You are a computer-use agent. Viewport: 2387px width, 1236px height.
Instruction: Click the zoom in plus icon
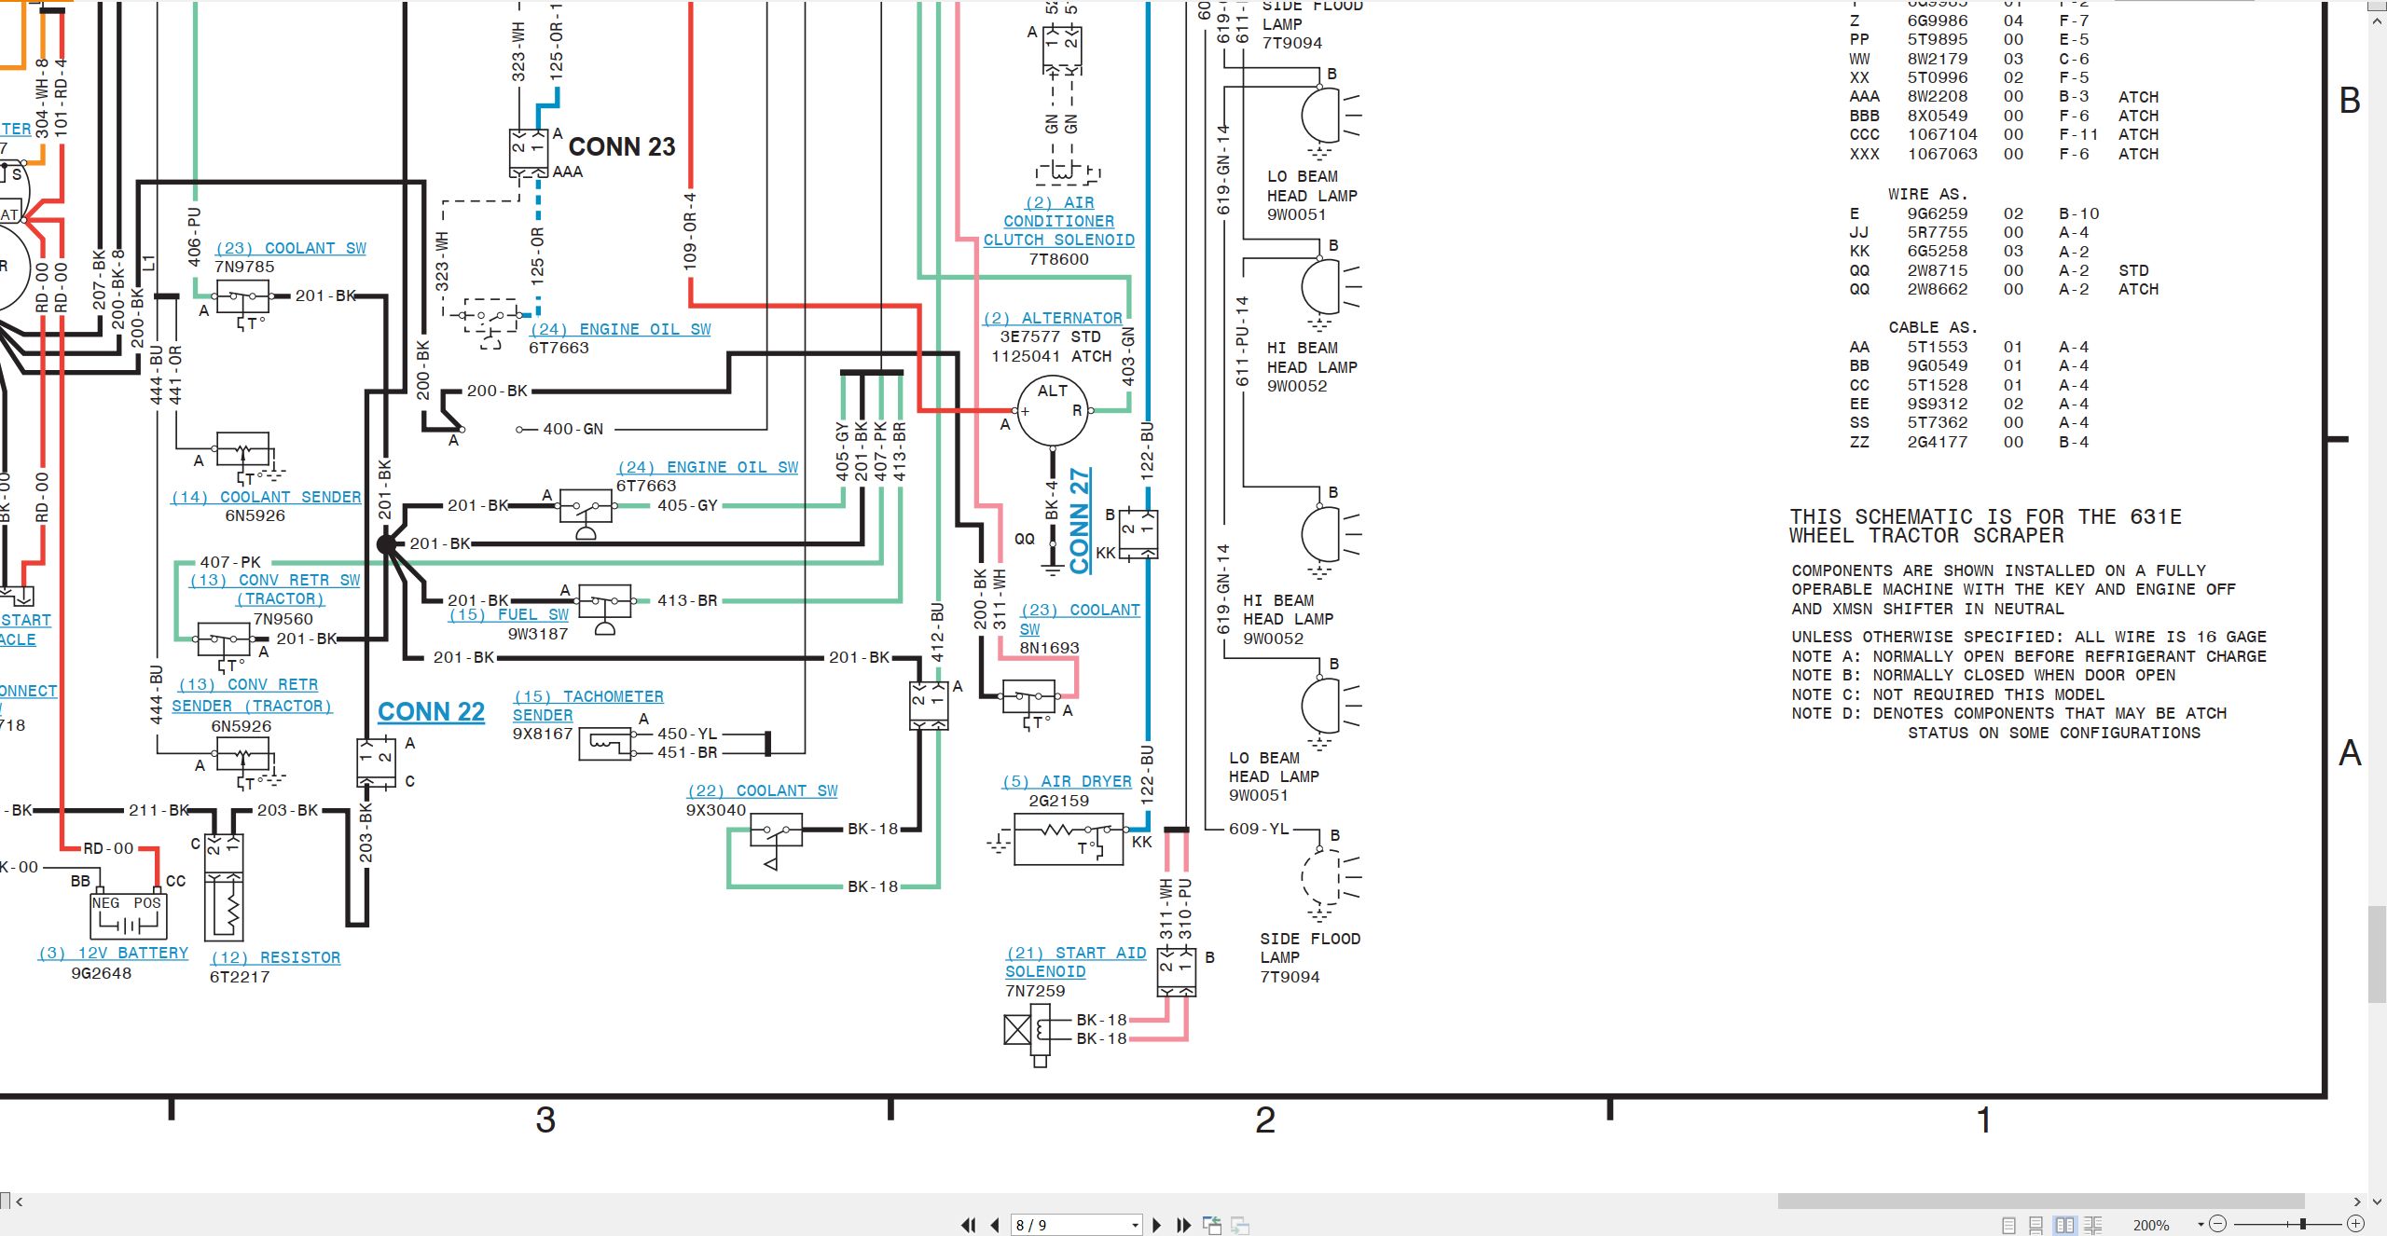[2355, 1224]
